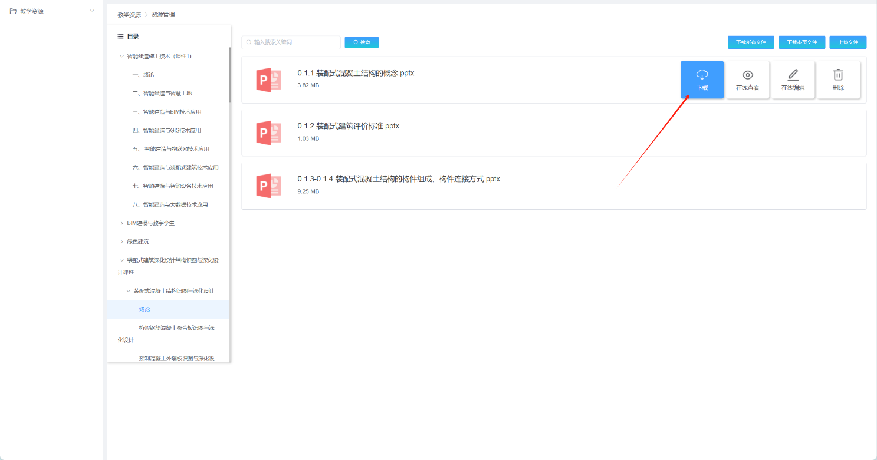Click the 搜索 search button
This screenshot has width=877, height=460.
[362, 42]
